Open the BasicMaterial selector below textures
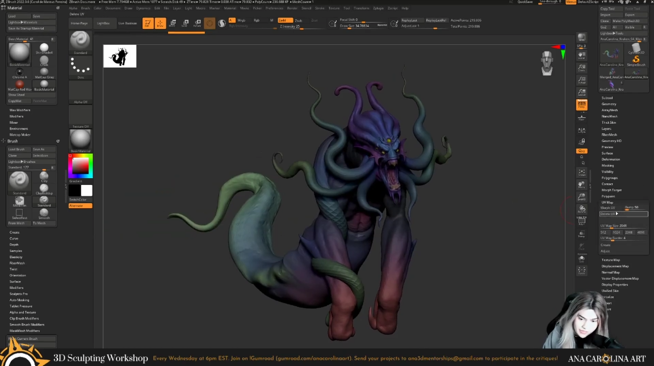654x366 pixels. tap(80, 141)
